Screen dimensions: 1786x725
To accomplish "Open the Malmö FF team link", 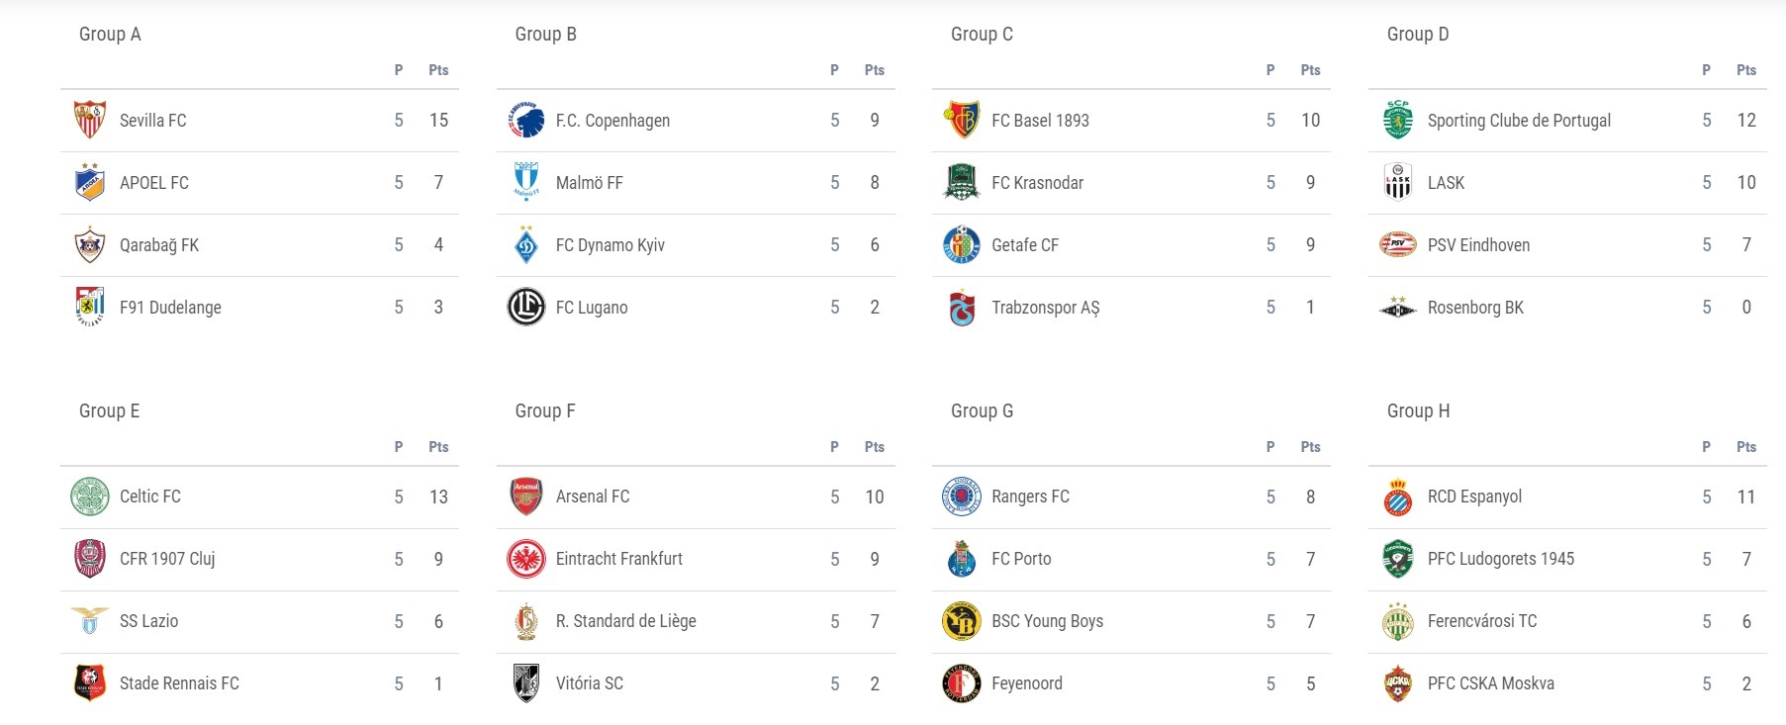I will click(x=590, y=183).
